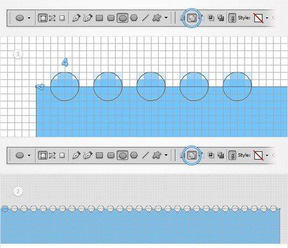
Task: Select the Freeform Pen tool in step 2 options bar
Action: click(88, 155)
